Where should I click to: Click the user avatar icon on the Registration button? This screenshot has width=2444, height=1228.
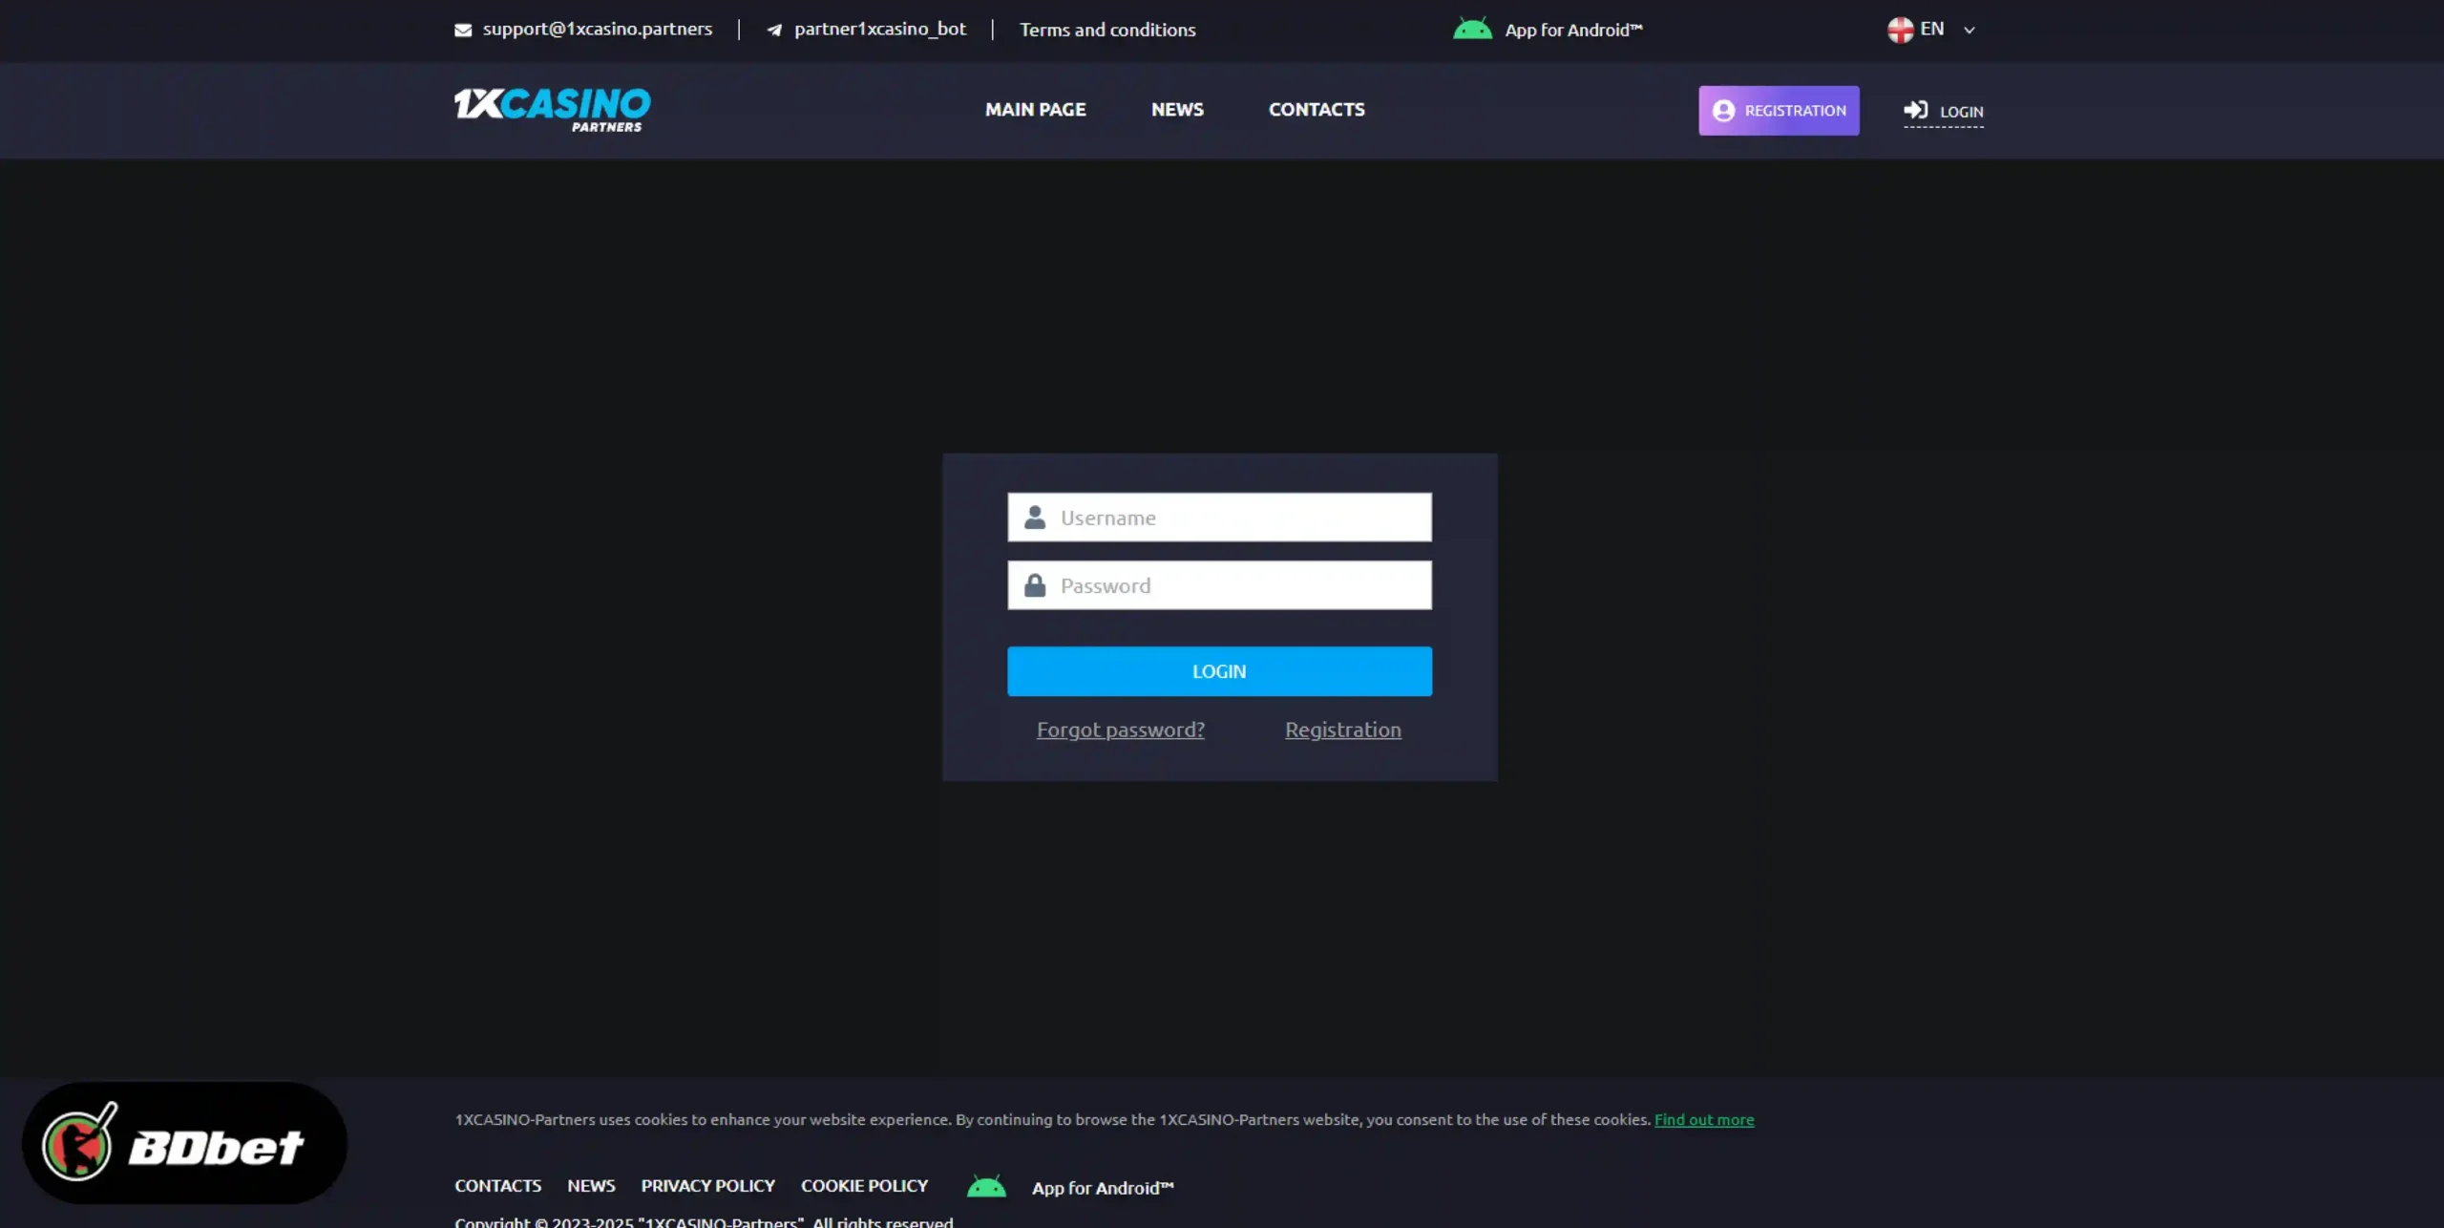[x=1723, y=111]
